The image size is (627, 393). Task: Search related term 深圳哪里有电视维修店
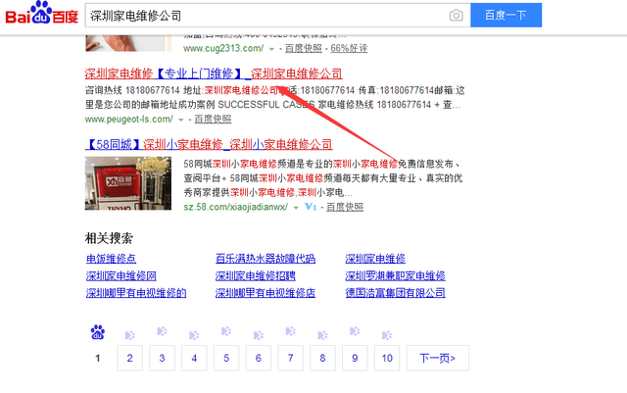click(265, 293)
